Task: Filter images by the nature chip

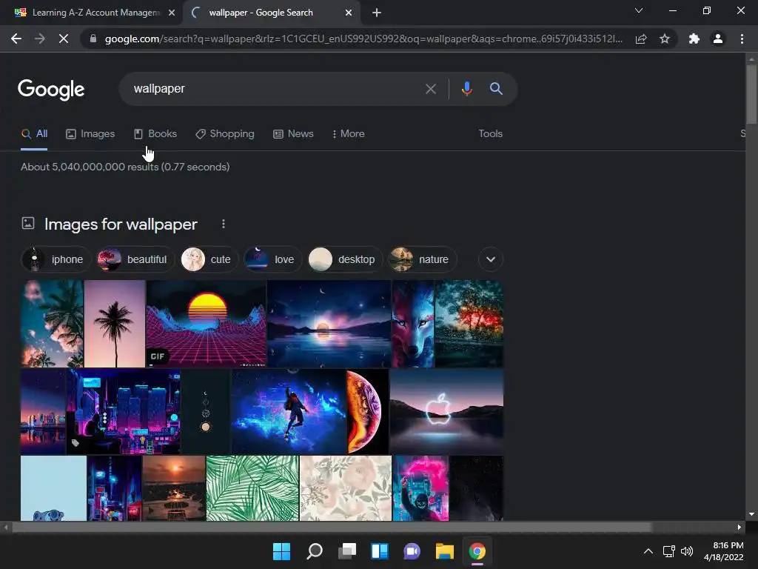Action: [x=423, y=259]
